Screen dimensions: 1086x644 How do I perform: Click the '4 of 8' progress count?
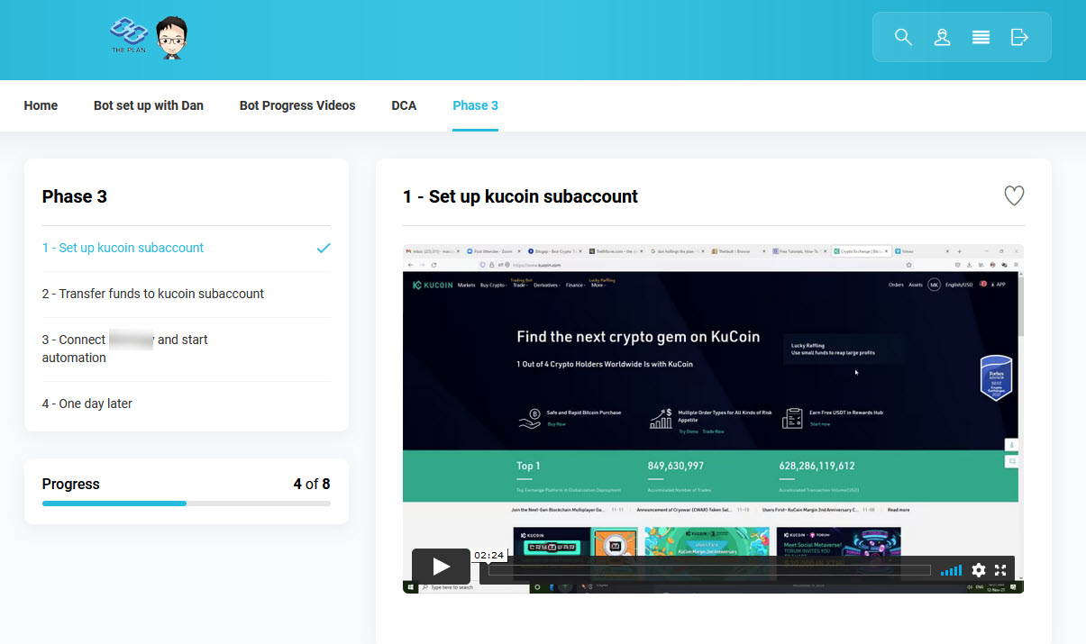pos(312,484)
